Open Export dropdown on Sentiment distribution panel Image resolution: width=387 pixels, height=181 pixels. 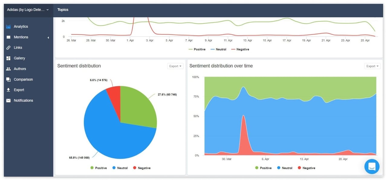(175, 66)
